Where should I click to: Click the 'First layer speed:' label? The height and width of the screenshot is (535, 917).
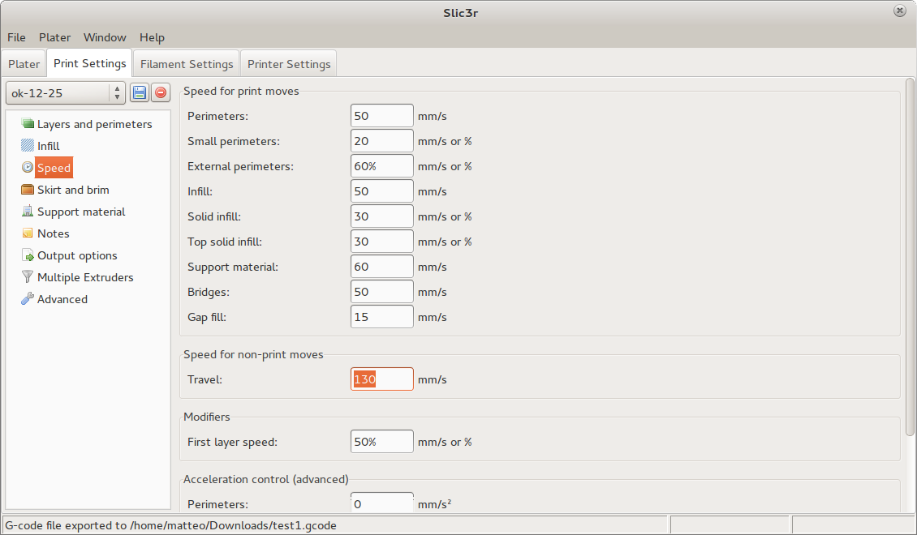pos(232,442)
